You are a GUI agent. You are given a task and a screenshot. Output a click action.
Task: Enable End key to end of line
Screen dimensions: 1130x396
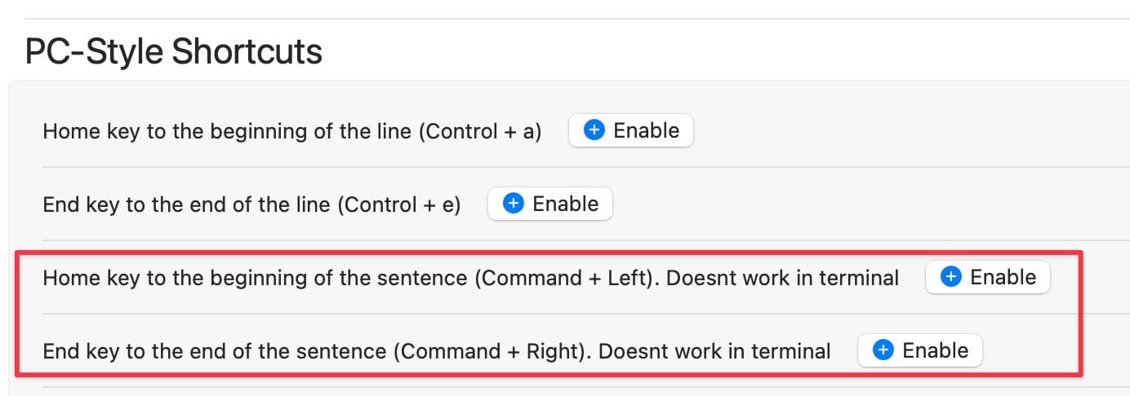[x=550, y=204]
